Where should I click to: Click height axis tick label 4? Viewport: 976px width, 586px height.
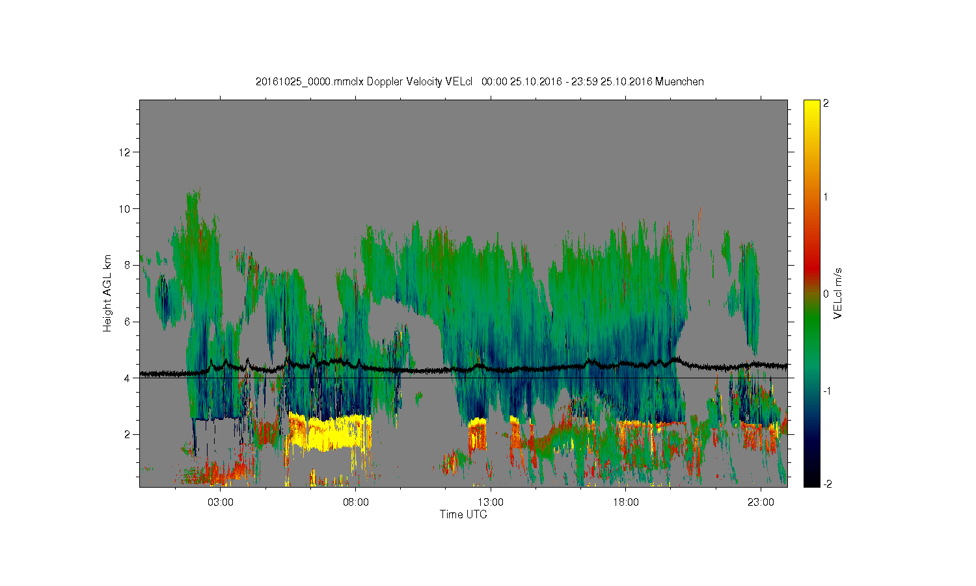click(128, 378)
